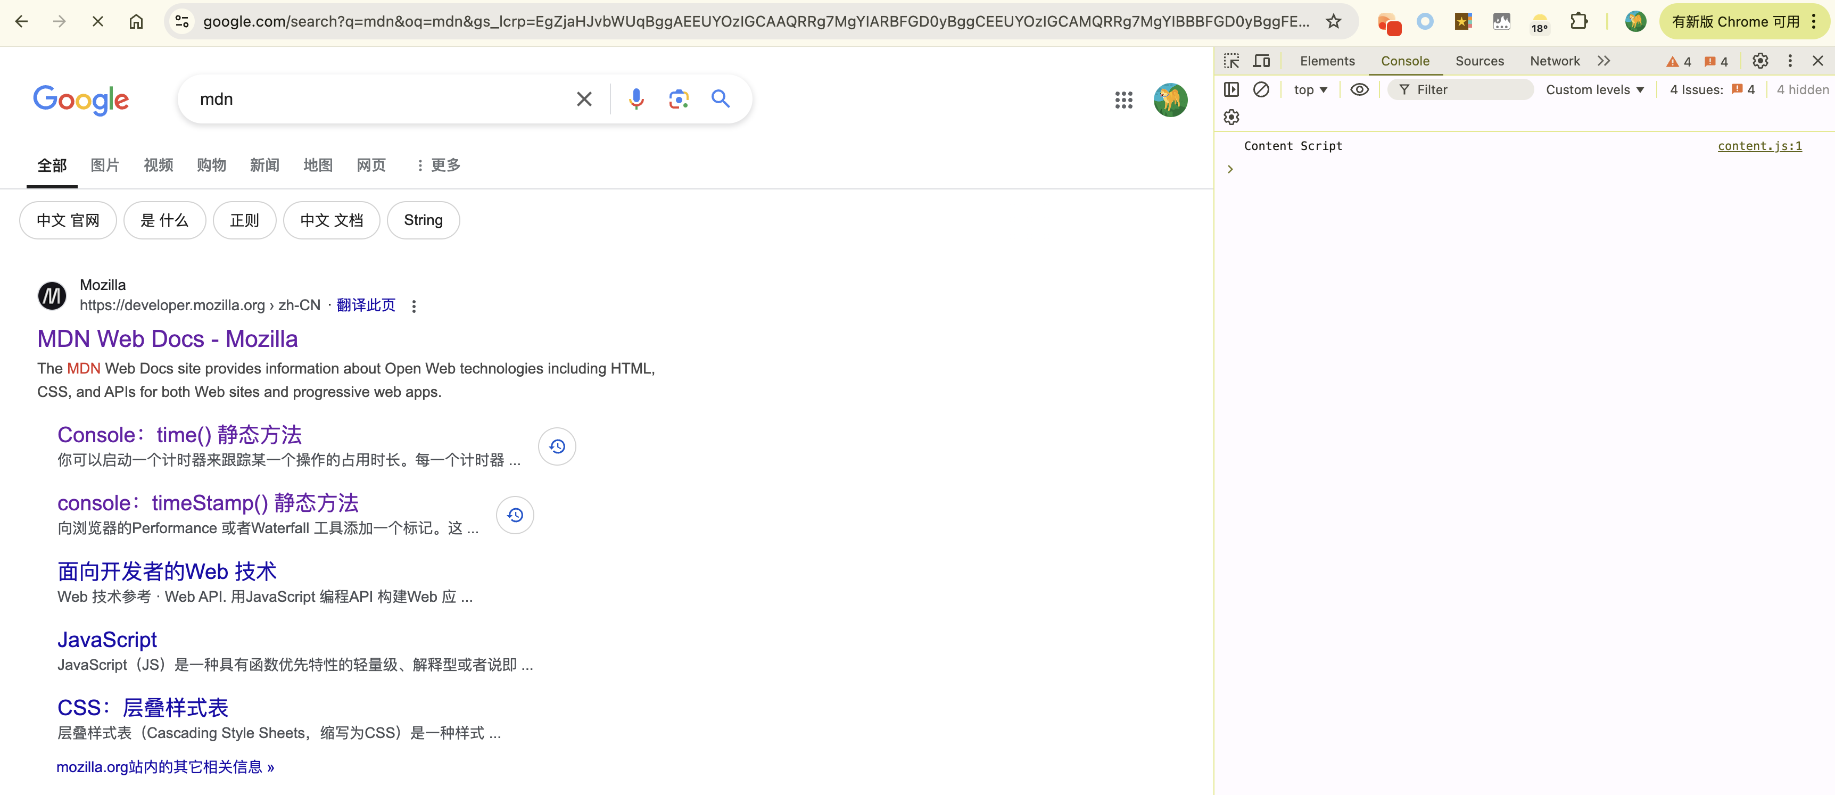Open the content.js:1 source link
The width and height of the screenshot is (1835, 795).
point(1759,146)
